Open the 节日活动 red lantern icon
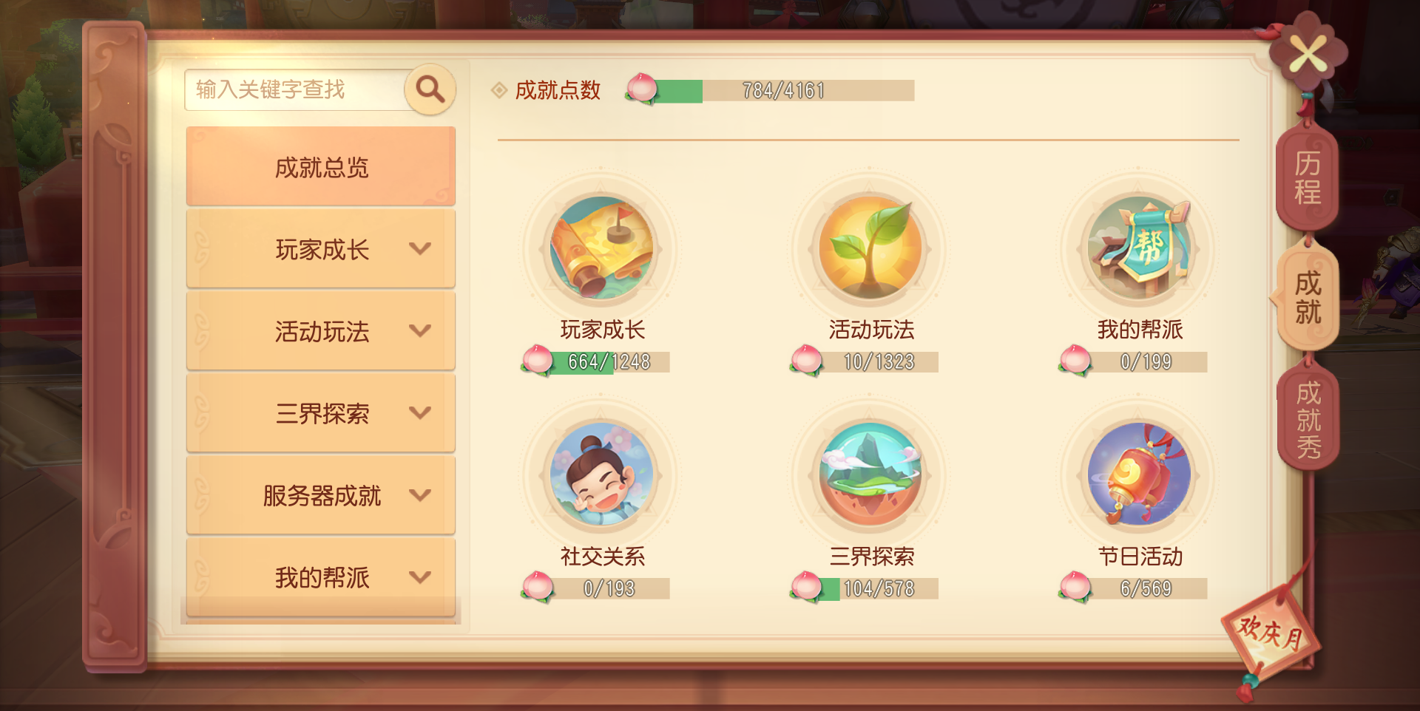Viewport: 1420px width, 711px height. tap(1140, 474)
